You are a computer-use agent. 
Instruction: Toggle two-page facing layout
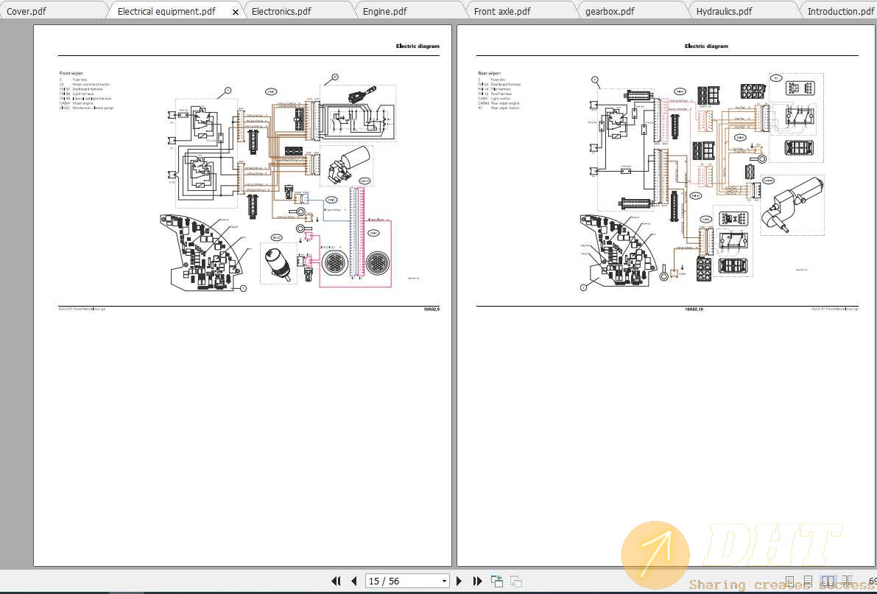pyautogui.click(x=828, y=581)
